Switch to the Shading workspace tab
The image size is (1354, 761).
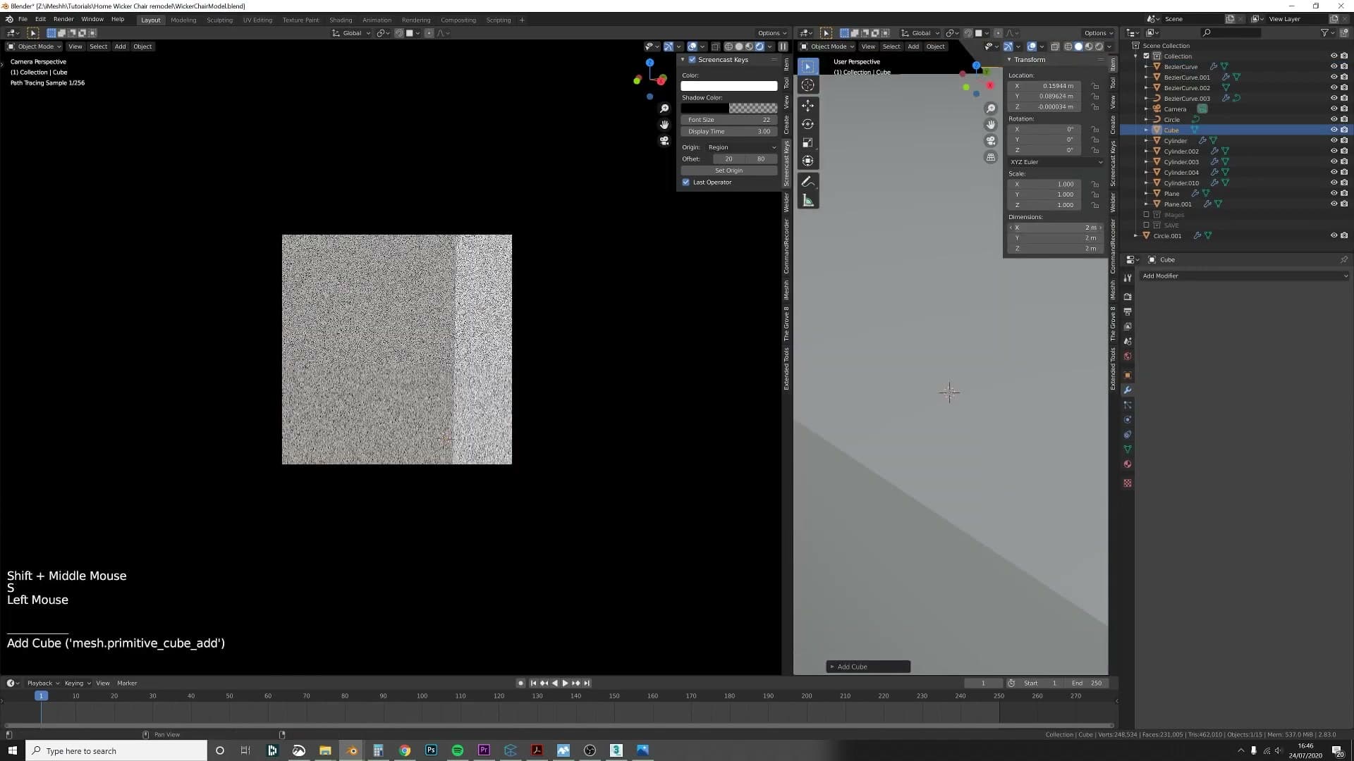[341, 20]
